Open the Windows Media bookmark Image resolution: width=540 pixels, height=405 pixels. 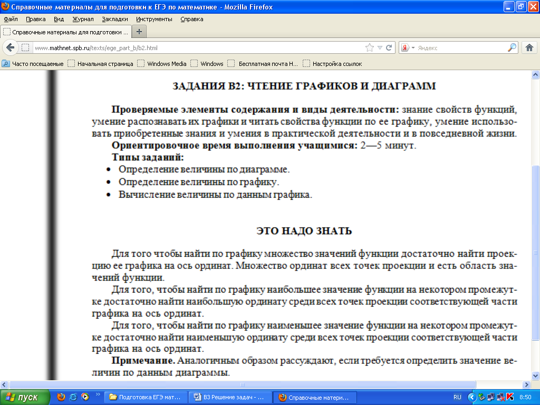162,64
